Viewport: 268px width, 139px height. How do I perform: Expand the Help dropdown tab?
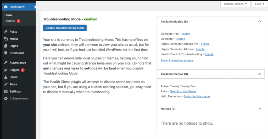point(259,4)
